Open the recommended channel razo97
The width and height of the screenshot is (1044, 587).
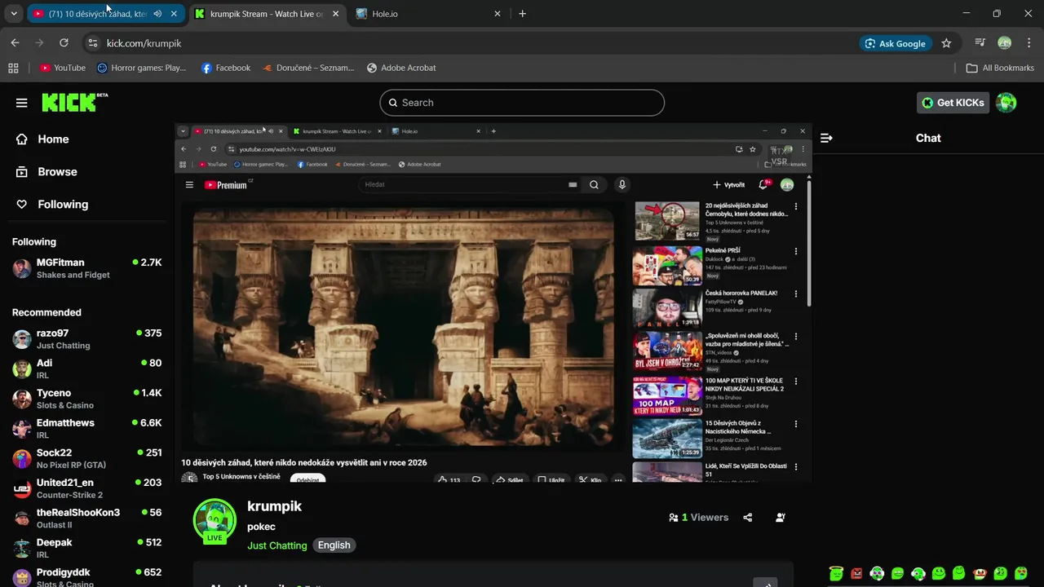coord(86,339)
